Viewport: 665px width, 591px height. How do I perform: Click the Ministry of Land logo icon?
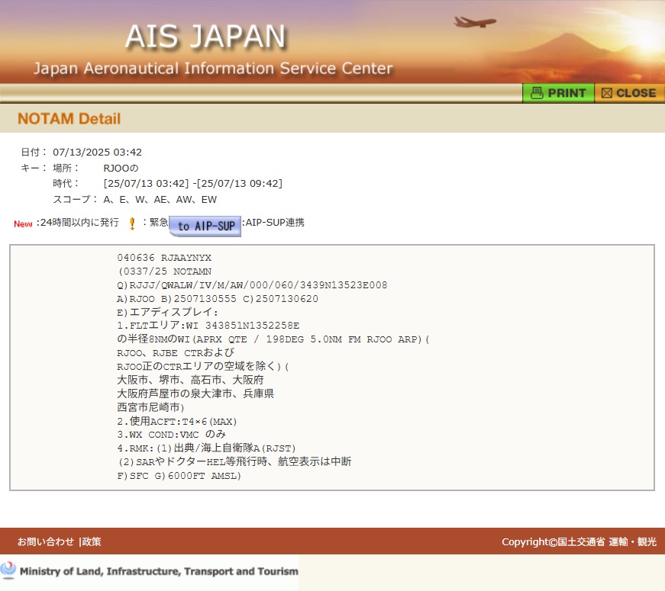coord(8,570)
